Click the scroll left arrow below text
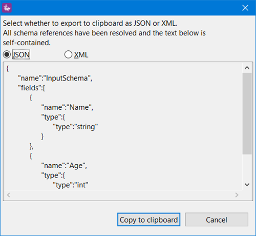The width and height of the screenshot is (256, 236). pos(9,195)
